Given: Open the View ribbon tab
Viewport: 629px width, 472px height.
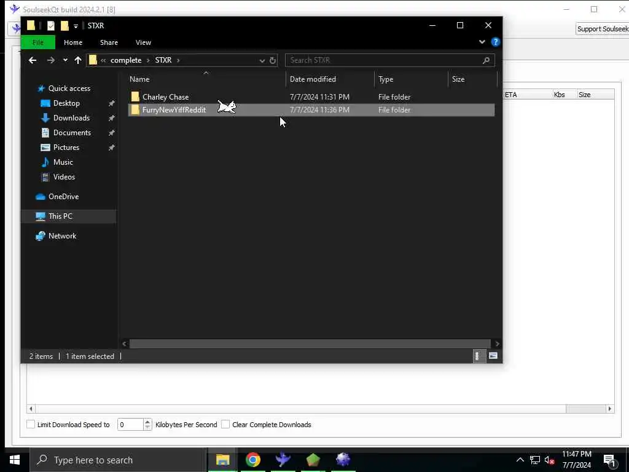Looking at the screenshot, I should coord(143,42).
